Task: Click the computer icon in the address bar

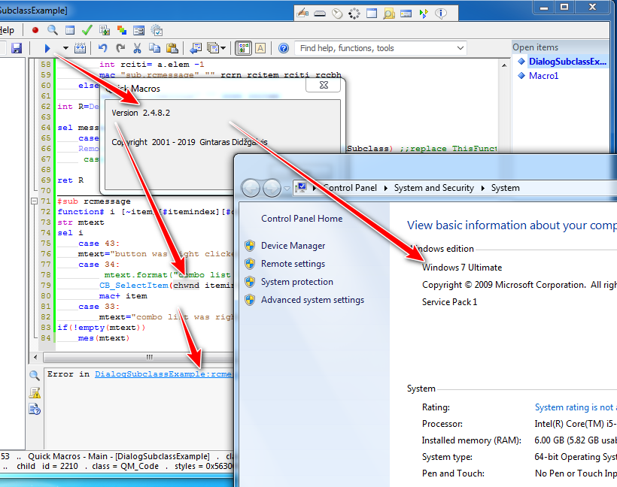Action: 301,188
